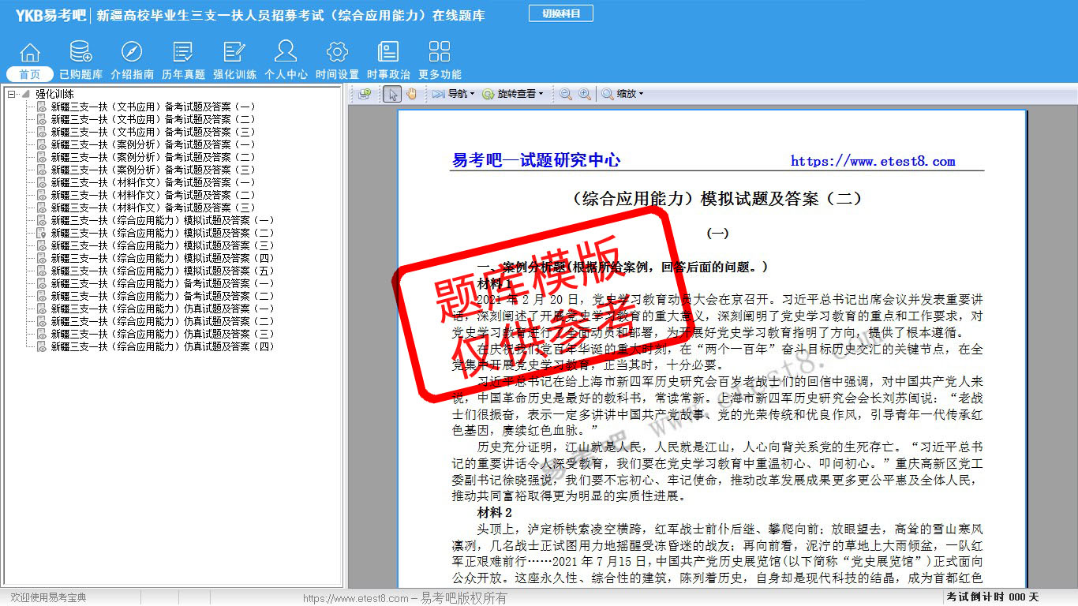Viewport: 1078px width, 606px height.
Task: Open 时事政治 news icon
Action: click(388, 53)
